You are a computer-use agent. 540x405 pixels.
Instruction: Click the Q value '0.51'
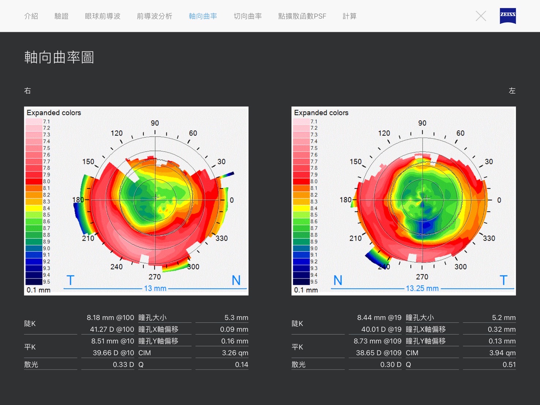coord(509,364)
